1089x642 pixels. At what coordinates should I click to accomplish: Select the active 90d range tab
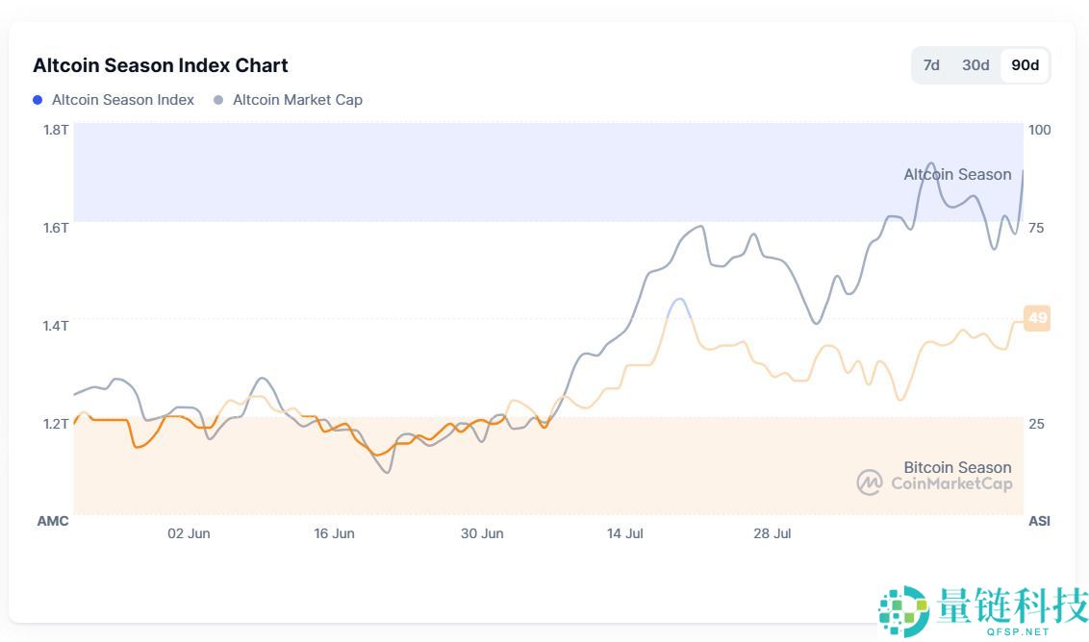click(1025, 65)
